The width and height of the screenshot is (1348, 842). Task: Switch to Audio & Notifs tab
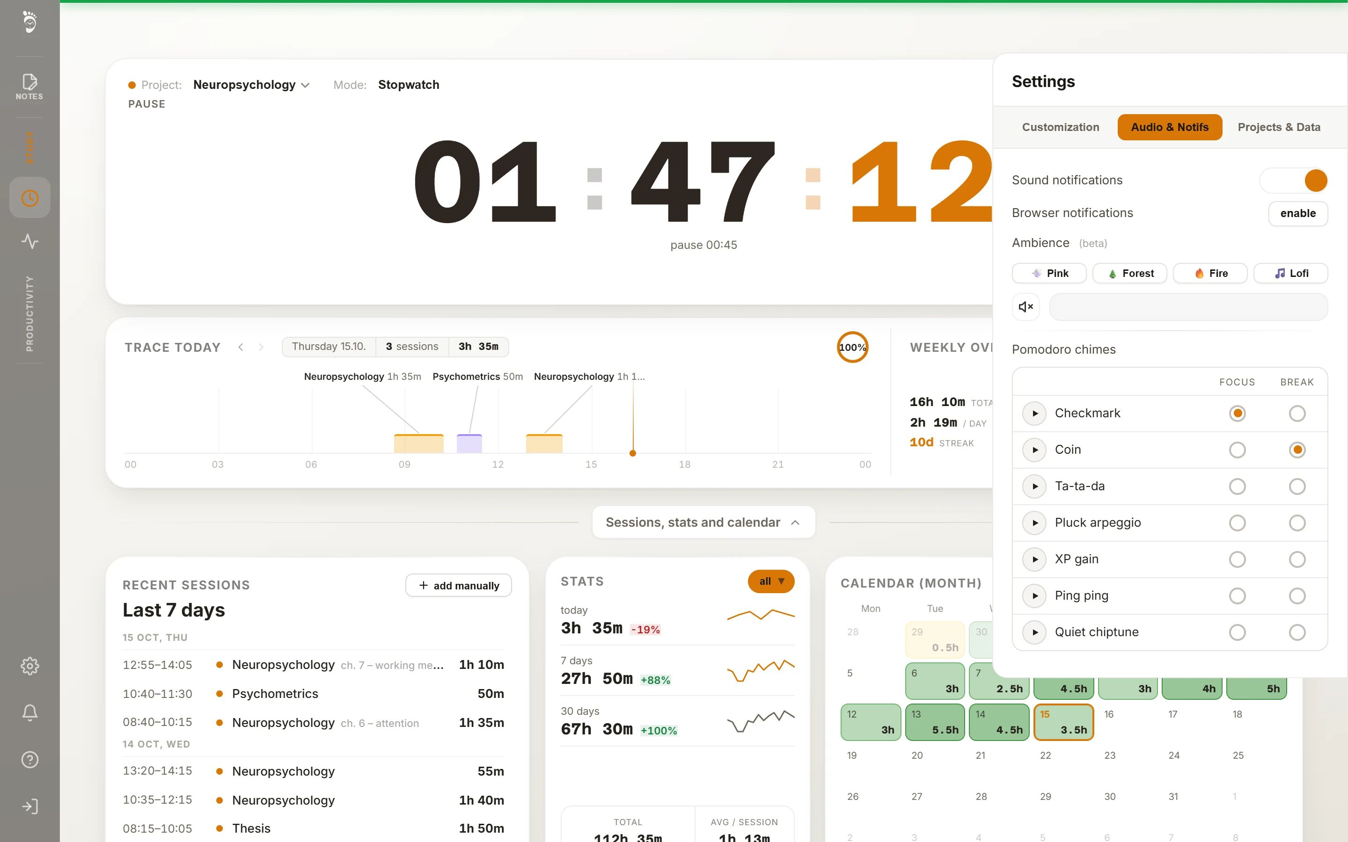pos(1170,127)
